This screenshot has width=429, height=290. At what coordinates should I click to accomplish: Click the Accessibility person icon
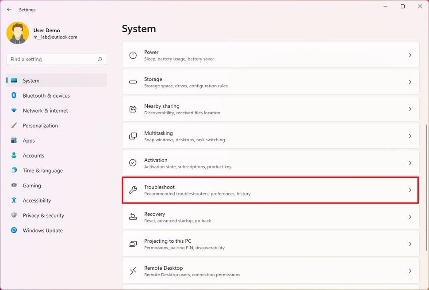tap(14, 200)
